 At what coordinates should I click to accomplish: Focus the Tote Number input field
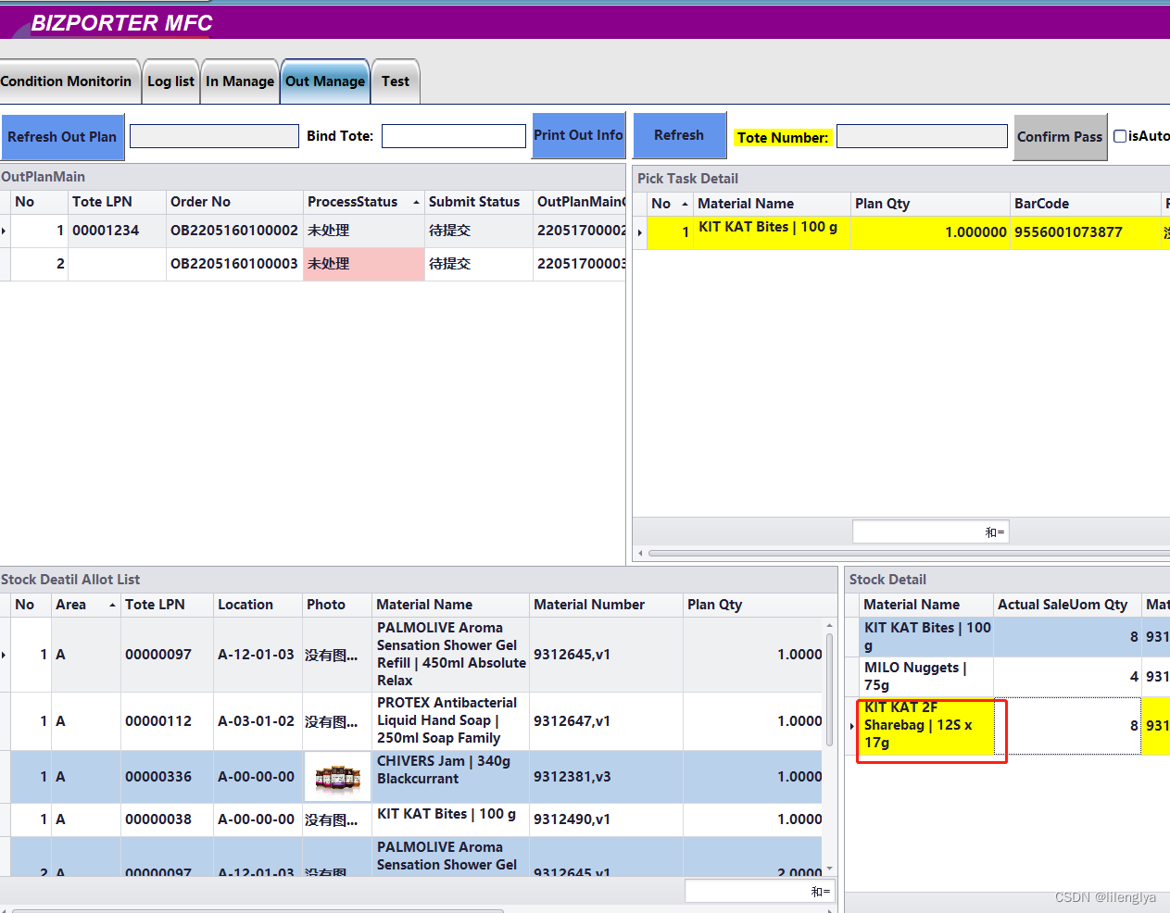[x=922, y=136]
